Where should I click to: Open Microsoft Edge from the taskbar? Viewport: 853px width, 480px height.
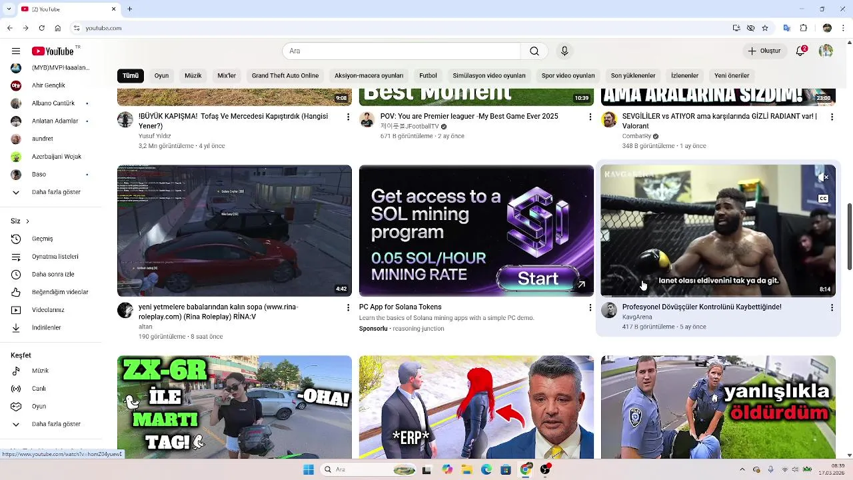point(486,469)
